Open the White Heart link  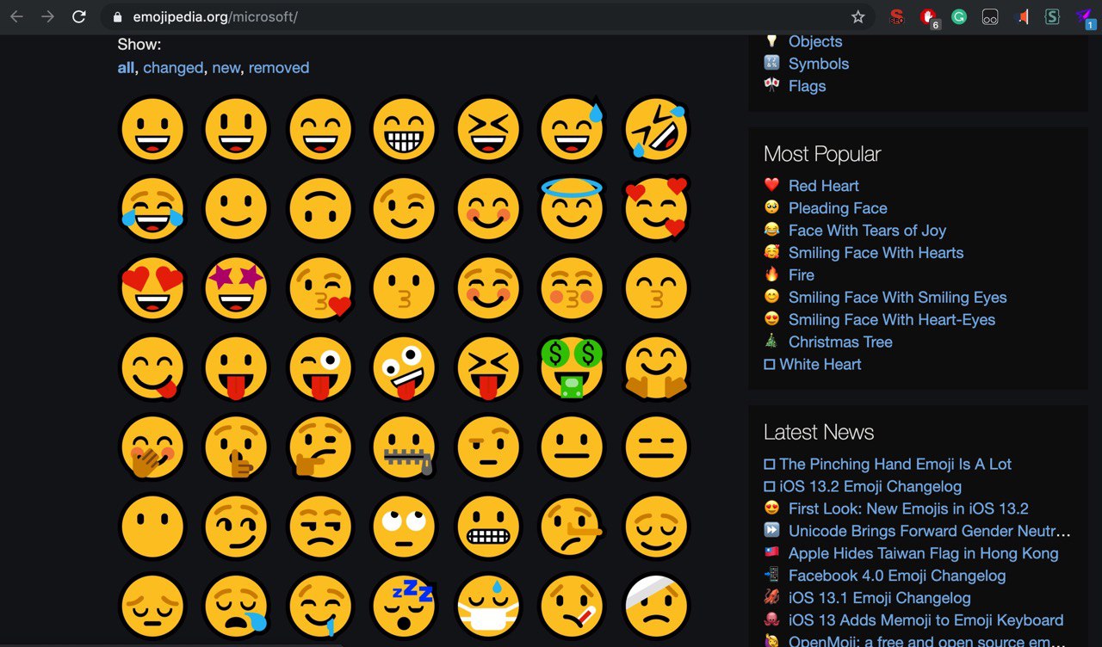pos(820,365)
